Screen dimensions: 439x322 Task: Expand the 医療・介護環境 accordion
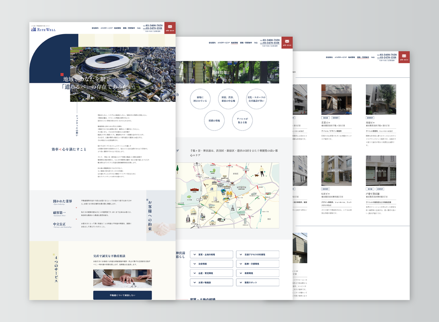[x=258, y=264]
